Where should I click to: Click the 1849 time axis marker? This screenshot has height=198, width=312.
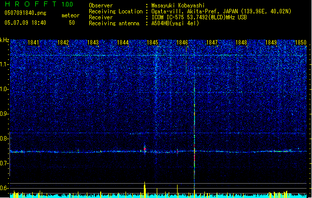pos(271,43)
